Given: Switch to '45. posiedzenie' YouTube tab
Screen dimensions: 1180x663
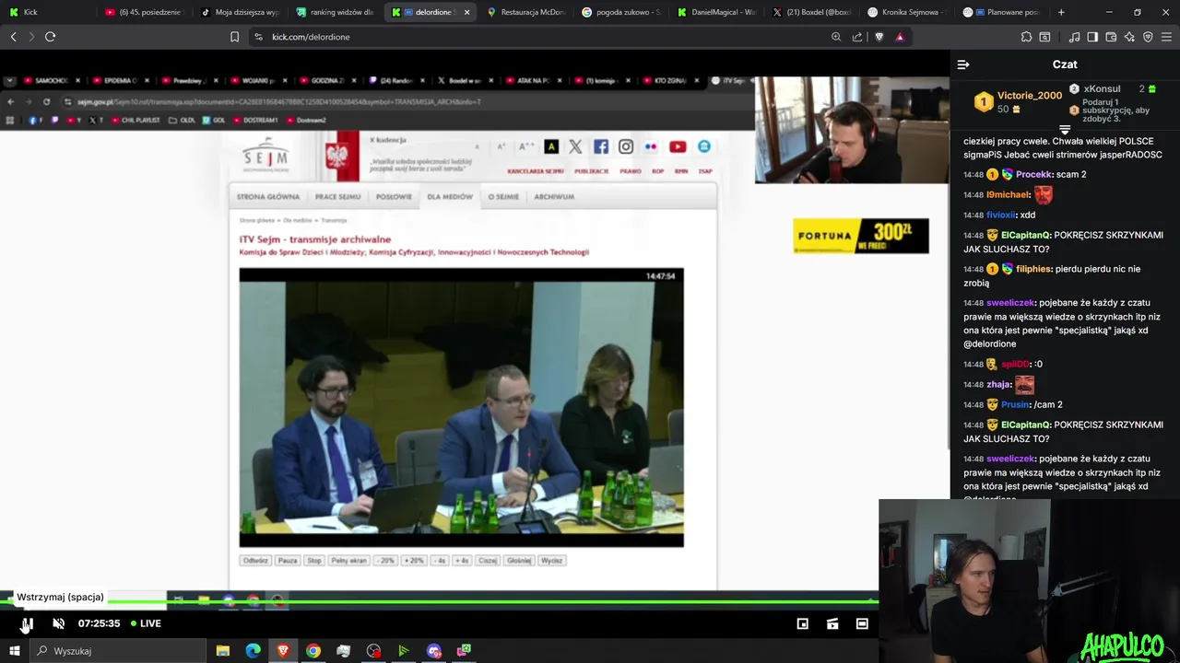Looking at the screenshot, I should click(x=143, y=12).
